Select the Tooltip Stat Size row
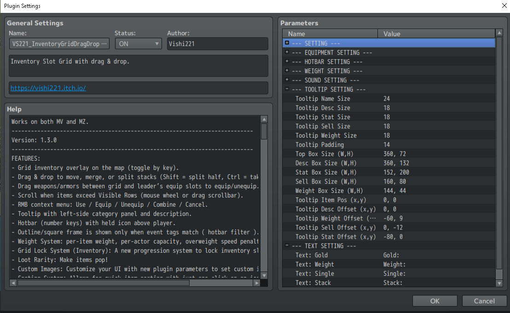Screen dimensions: 510x313 point(388,117)
